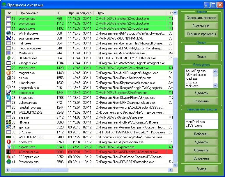Select Main.exe in threat database list
Image resolution: width=225 pixels, height=177 pixels.
[192, 86]
